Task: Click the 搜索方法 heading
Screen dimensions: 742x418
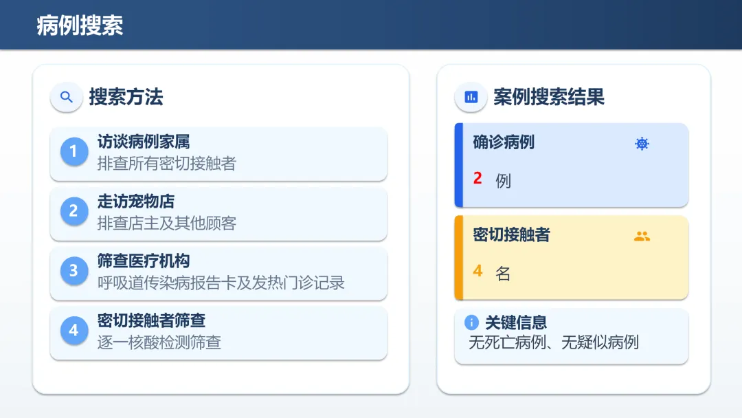Action: pyautogui.click(x=126, y=97)
